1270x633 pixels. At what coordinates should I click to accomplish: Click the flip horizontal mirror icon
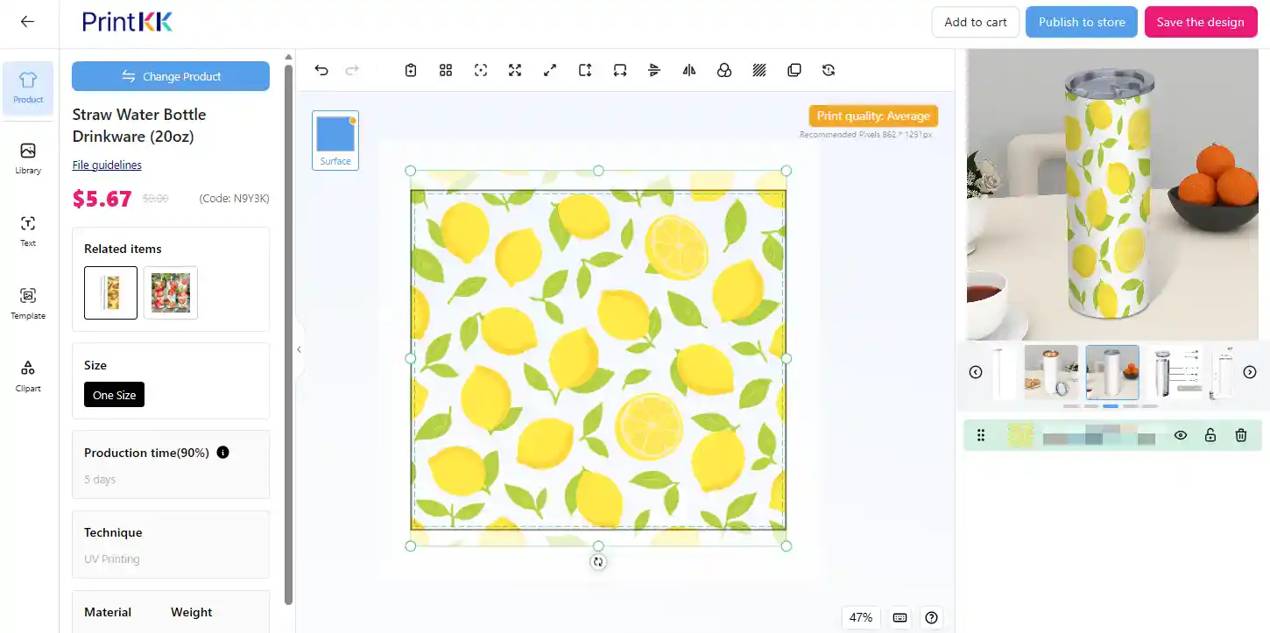click(x=689, y=71)
